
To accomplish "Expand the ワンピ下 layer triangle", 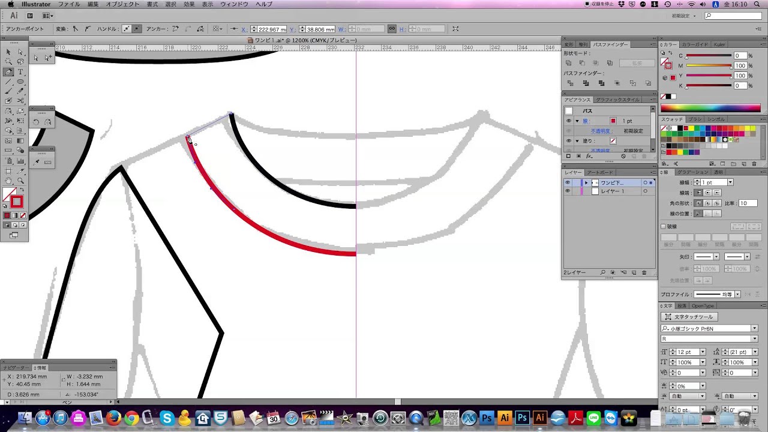I will [586, 182].
